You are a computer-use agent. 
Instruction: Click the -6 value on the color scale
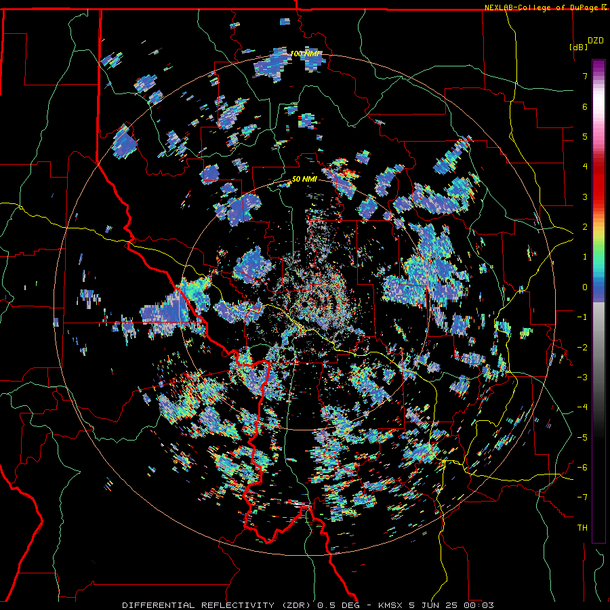pos(582,468)
